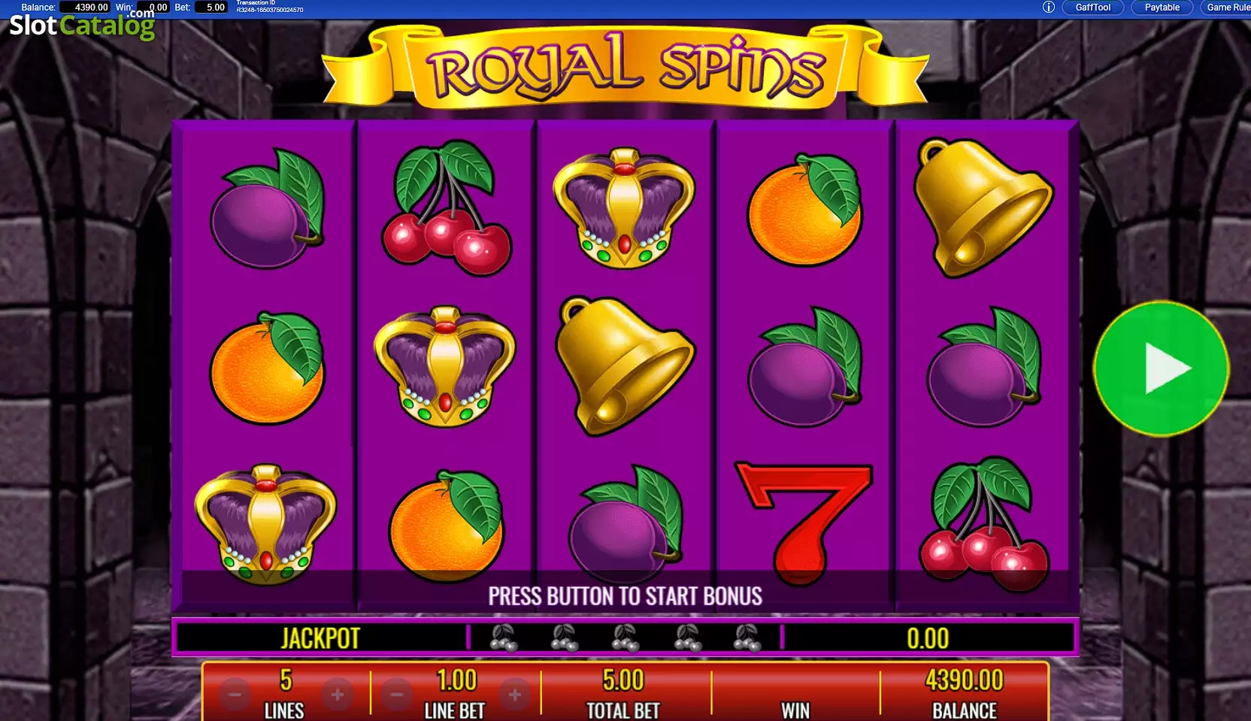This screenshot has width=1251, height=721.
Task: Start the spin with green play button
Action: tap(1161, 368)
